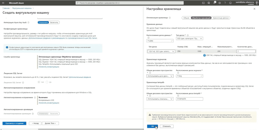Open the account avatar for savin@plus-aliance.ru

(257, 3)
